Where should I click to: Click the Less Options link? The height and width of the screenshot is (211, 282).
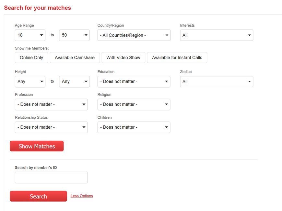click(82, 196)
